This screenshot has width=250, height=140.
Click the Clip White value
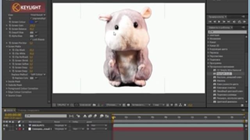[32, 54]
